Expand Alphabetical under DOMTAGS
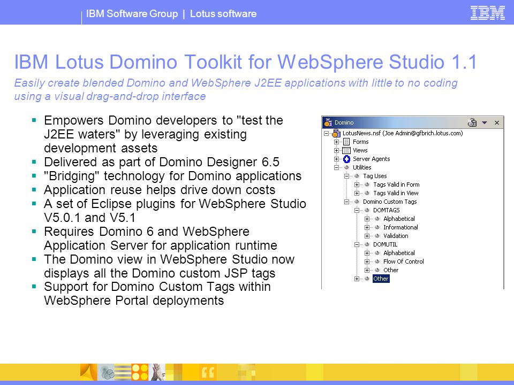Image resolution: width=514 pixels, height=385 pixels. (x=367, y=219)
